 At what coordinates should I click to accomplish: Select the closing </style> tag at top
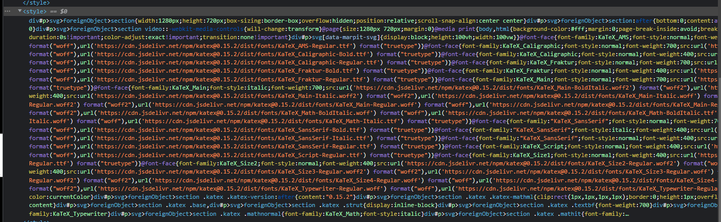click(x=36, y=3)
